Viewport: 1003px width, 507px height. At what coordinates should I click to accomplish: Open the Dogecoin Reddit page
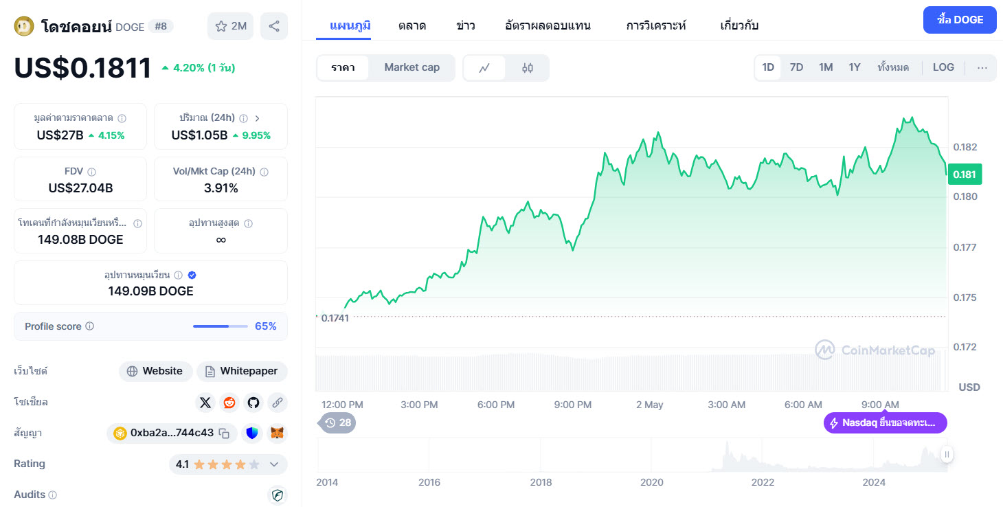pos(229,403)
